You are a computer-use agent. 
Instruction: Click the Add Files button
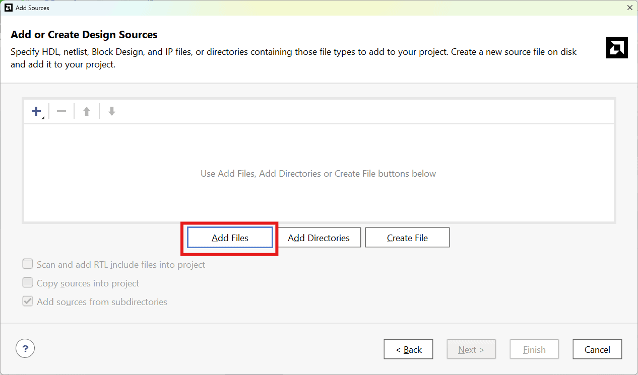[x=230, y=238]
